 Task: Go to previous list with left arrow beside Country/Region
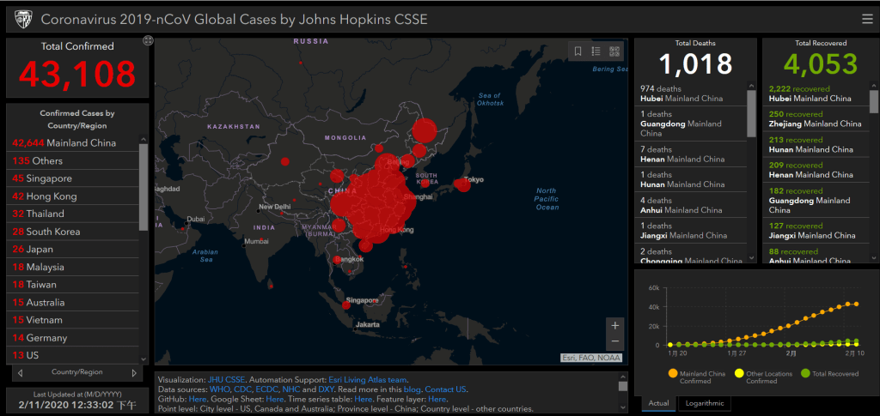(20, 372)
